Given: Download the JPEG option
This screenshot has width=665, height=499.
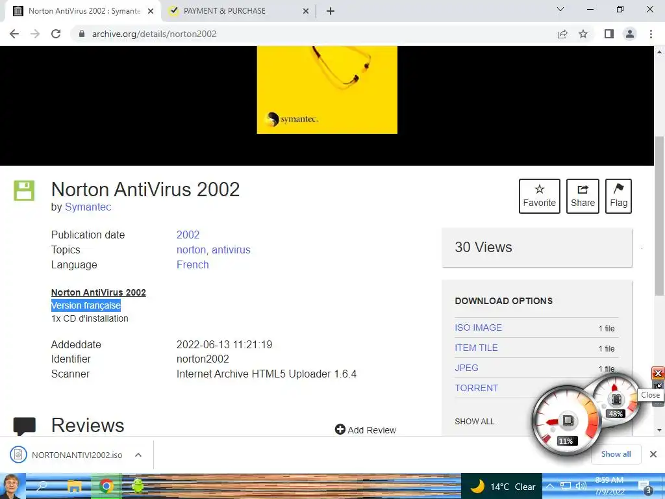Looking at the screenshot, I should click(x=466, y=368).
